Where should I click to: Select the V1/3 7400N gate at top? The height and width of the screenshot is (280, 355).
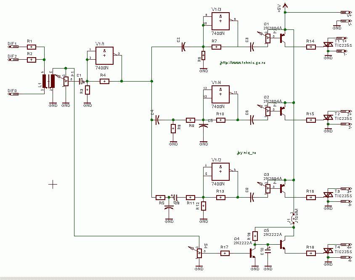[220, 20]
